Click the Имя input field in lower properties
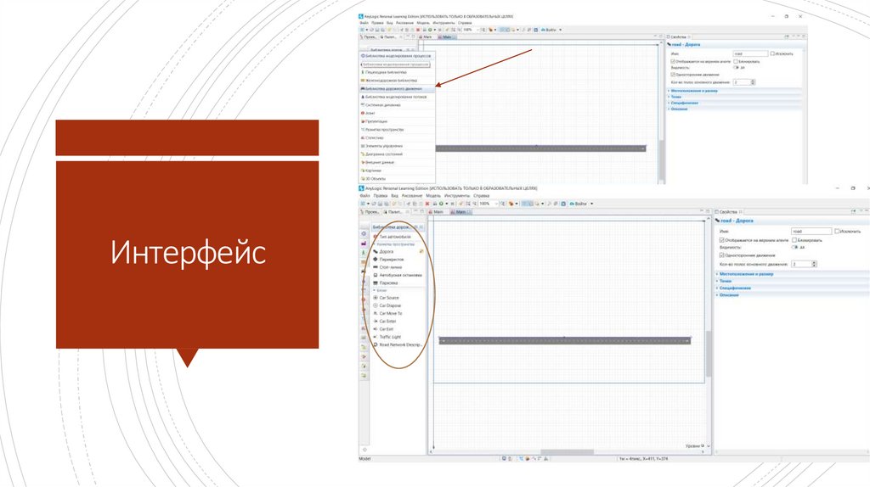The height and width of the screenshot is (487, 870). pyautogui.click(x=811, y=231)
